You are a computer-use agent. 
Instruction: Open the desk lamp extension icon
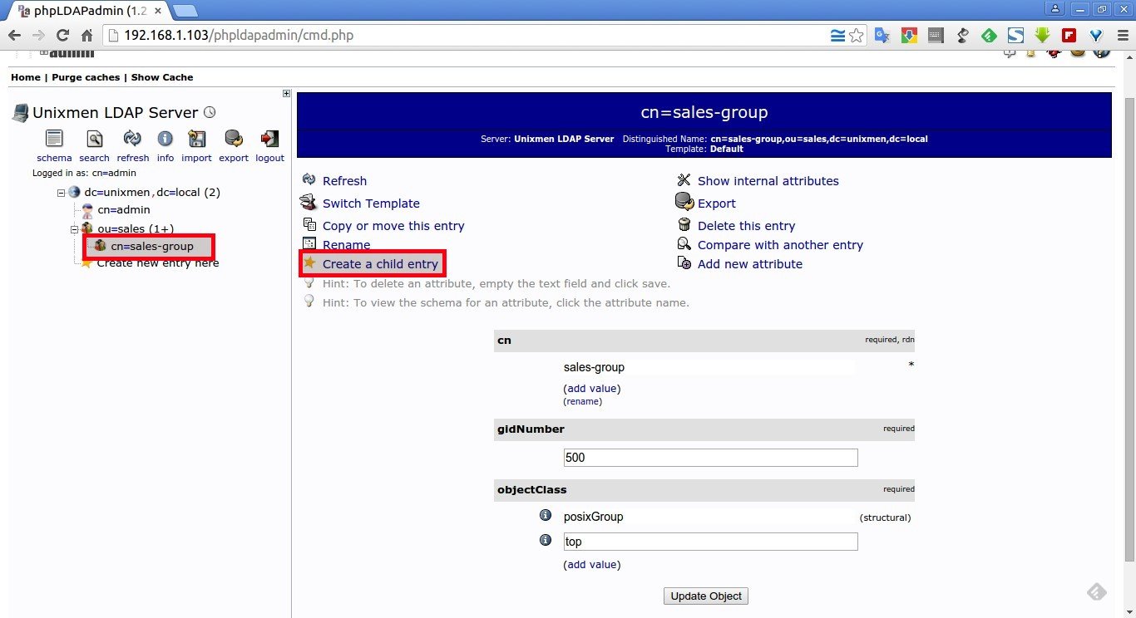962,36
